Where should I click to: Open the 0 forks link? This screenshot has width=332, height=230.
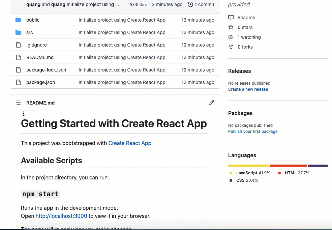pyautogui.click(x=245, y=47)
